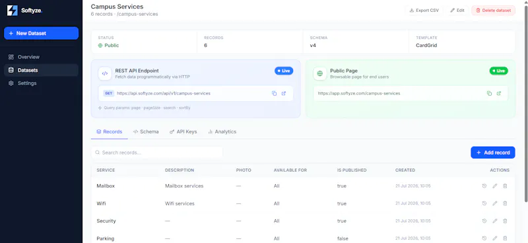View history for Mailbox record
528x243 pixels.
(x=484, y=186)
